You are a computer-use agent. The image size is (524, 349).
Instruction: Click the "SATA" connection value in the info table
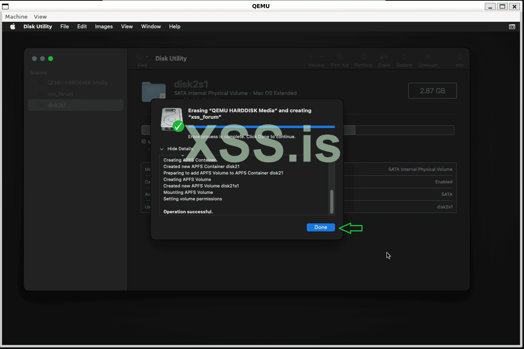pos(447,195)
